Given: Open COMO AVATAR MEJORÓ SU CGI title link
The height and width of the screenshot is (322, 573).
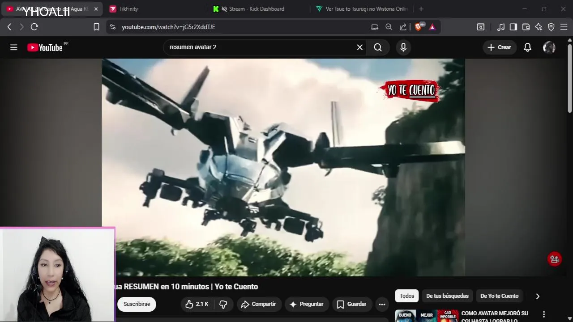Looking at the screenshot, I should click(x=495, y=317).
